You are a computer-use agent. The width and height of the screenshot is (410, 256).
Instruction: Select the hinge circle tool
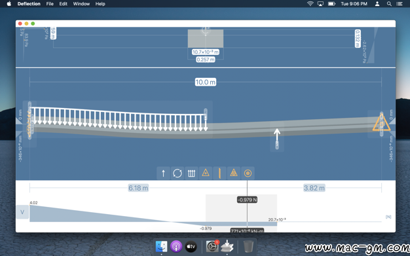click(248, 174)
